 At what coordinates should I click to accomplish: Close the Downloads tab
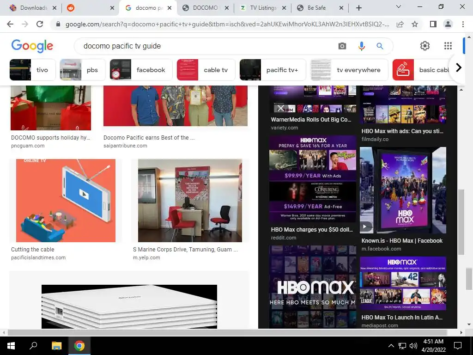(55, 8)
